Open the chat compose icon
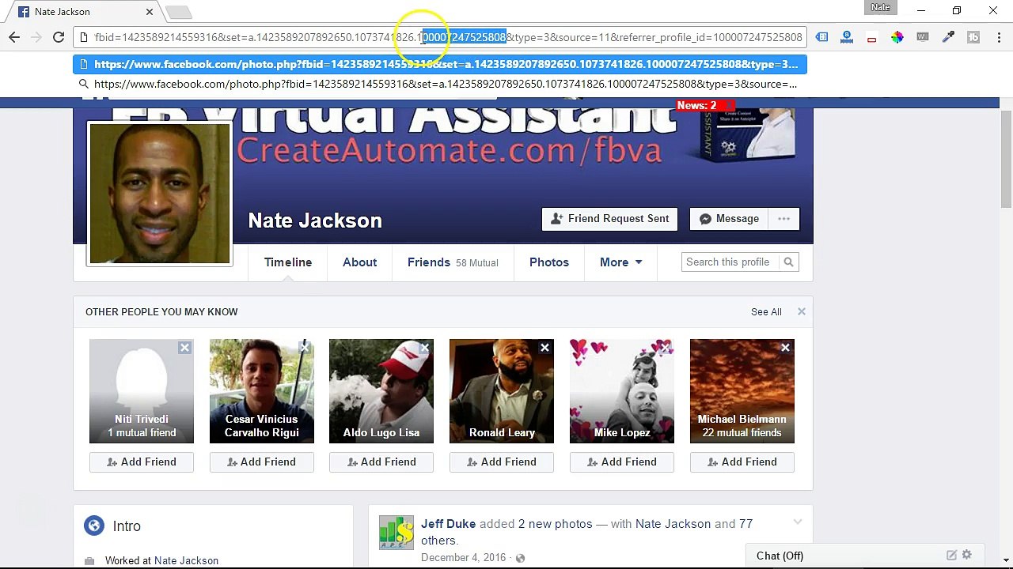Screen dimensions: 1013x569 click(x=951, y=556)
